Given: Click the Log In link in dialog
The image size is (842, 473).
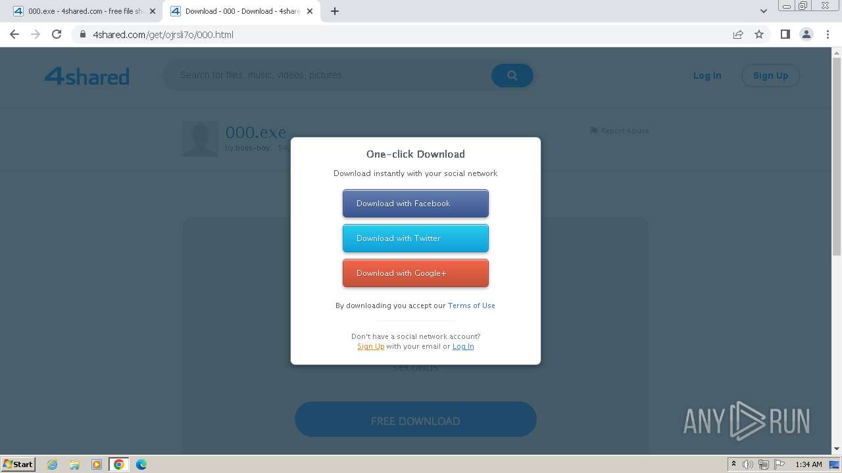Looking at the screenshot, I should (463, 346).
